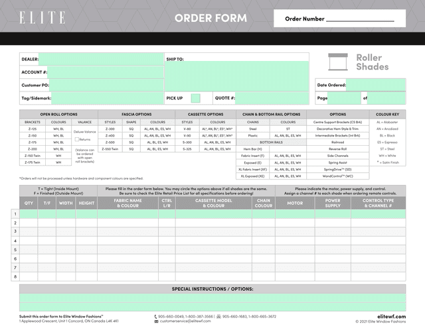Click the Special Instructions / Options field
Viewport: 425px width, 328px height.
pyautogui.click(x=212, y=301)
